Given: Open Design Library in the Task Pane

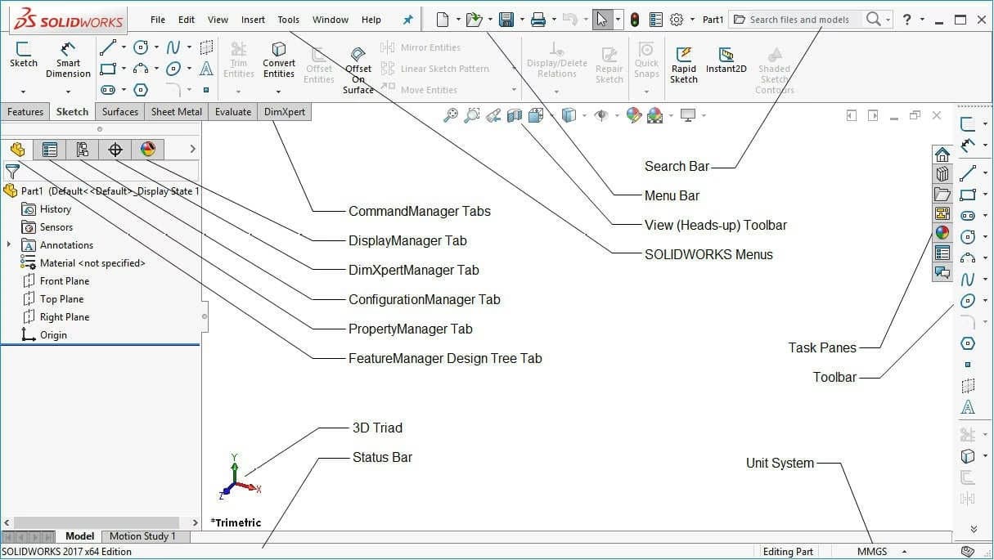Looking at the screenshot, I should pyautogui.click(x=942, y=174).
